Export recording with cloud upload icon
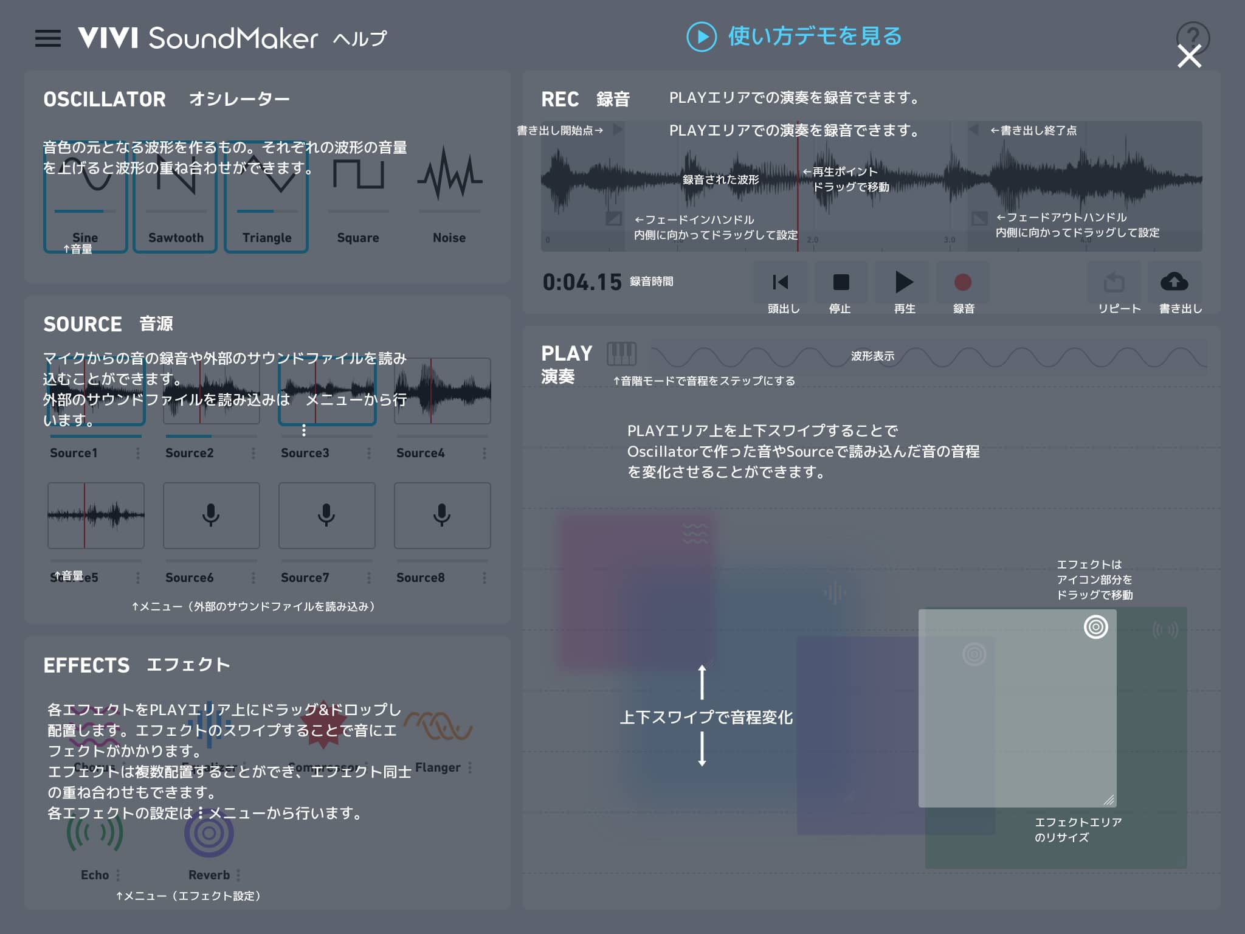The height and width of the screenshot is (934, 1245). tap(1174, 282)
